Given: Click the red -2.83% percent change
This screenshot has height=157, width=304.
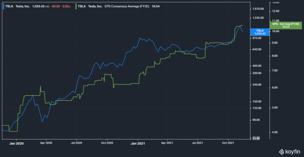Looking at the screenshot, I should (66, 6).
